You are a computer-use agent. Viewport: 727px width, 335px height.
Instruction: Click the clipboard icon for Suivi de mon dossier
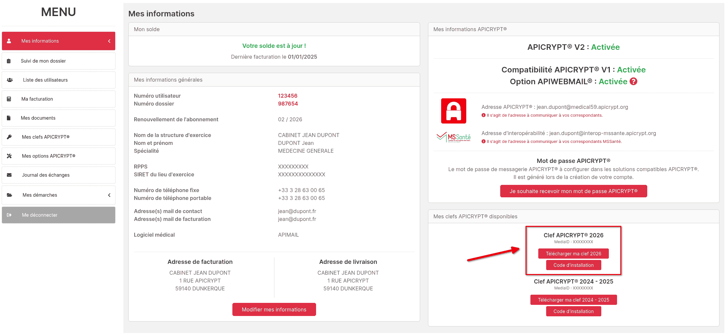click(x=9, y=61)
